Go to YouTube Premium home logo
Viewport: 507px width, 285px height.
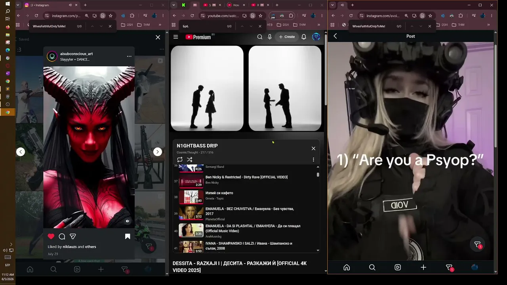[198, 37]
